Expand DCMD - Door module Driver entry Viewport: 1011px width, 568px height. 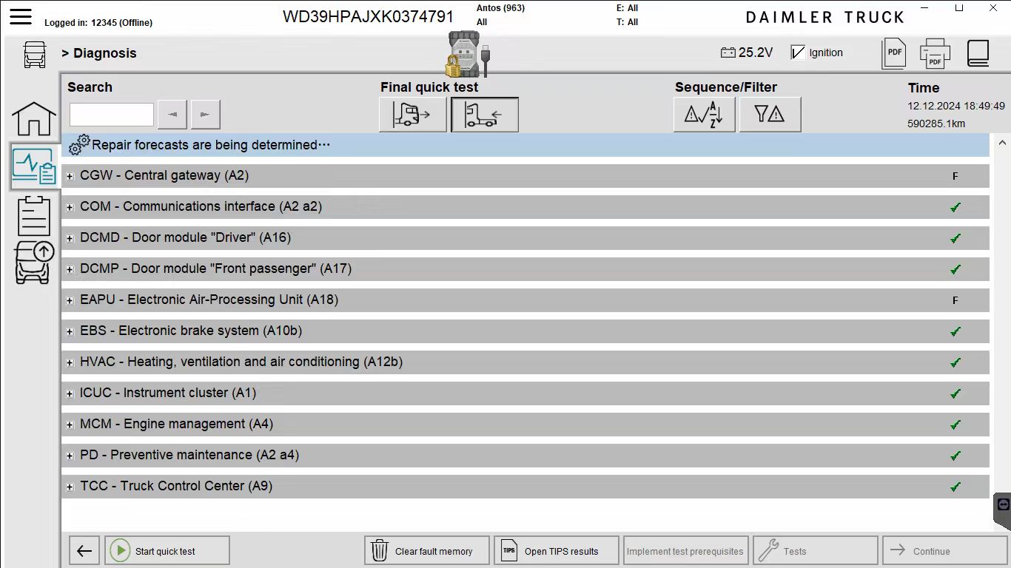[x=70, y=238]
